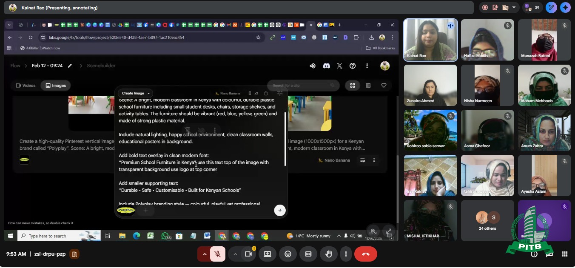Click the favorites heart icon
The height and width of the screenshot is (268, 575).
point(384,86)
